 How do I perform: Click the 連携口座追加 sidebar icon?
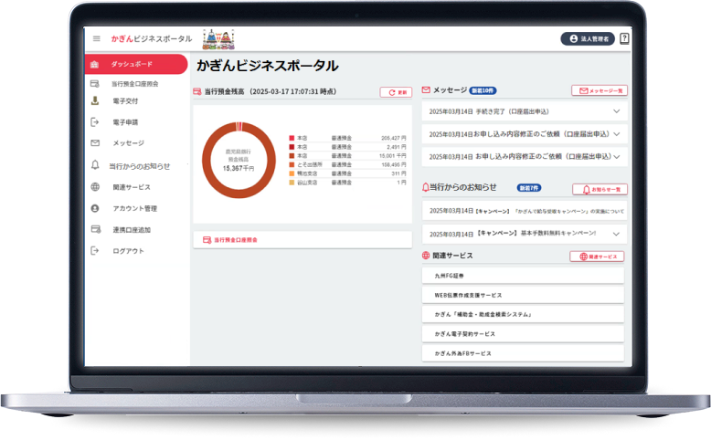[x=94, y=229]
